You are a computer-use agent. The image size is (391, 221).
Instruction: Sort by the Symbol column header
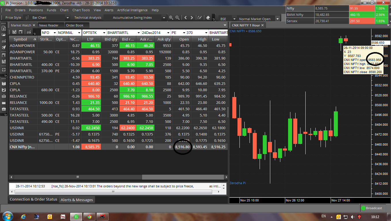click(x=23, y=39)
